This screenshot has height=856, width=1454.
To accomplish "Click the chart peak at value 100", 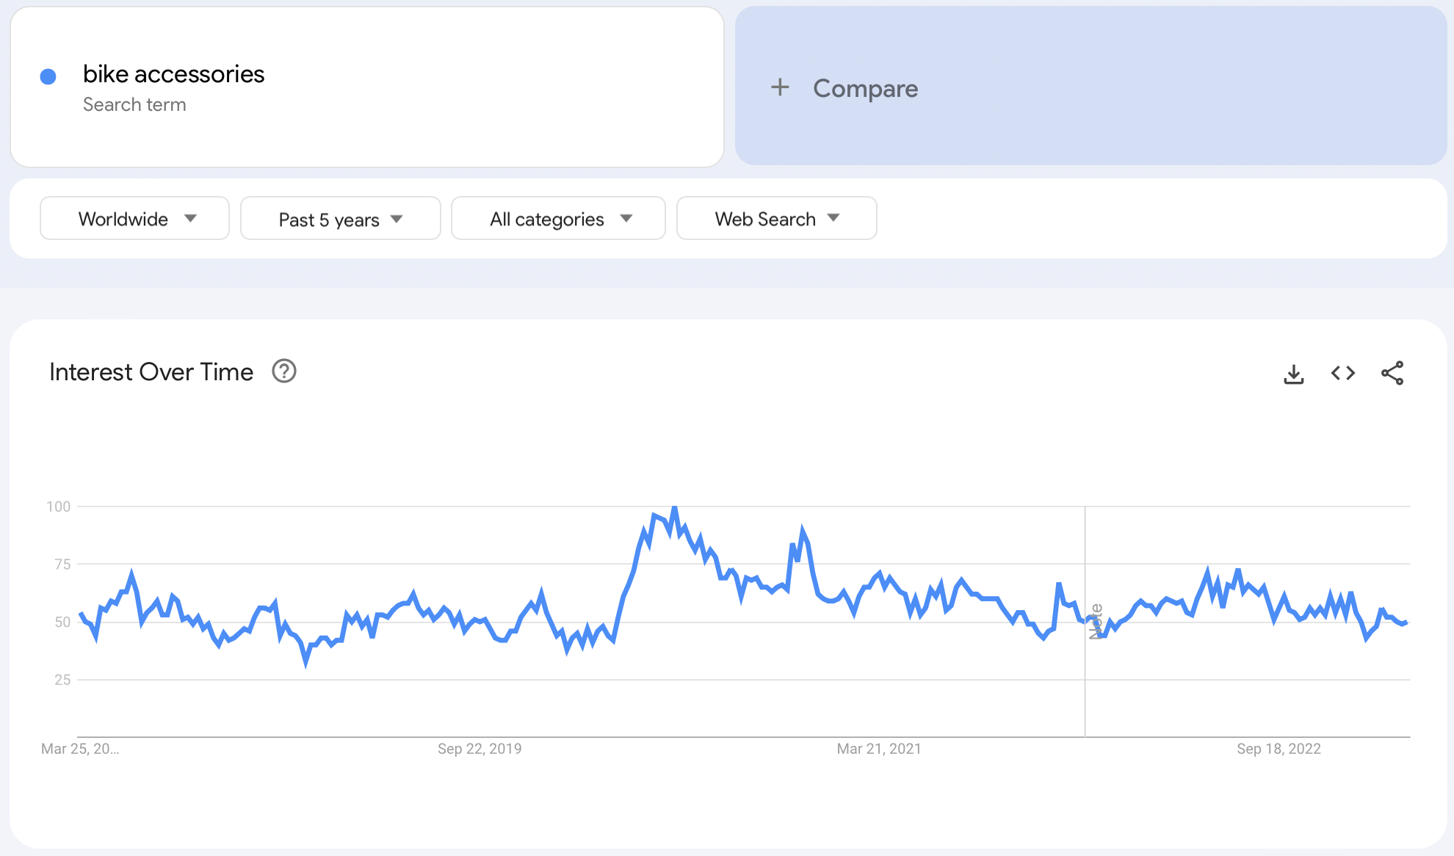I will [674, 507].
